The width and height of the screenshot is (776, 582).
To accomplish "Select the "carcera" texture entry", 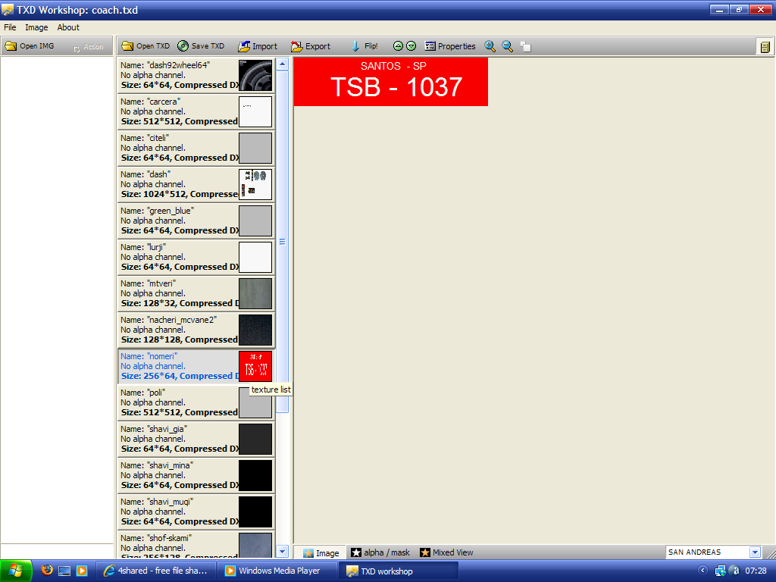I will (x=196, y=111).
